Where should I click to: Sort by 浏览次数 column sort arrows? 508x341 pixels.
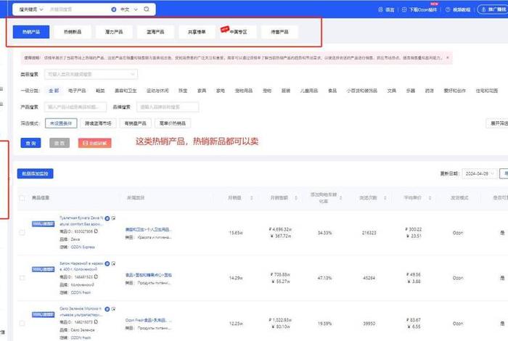click(385, 198)
